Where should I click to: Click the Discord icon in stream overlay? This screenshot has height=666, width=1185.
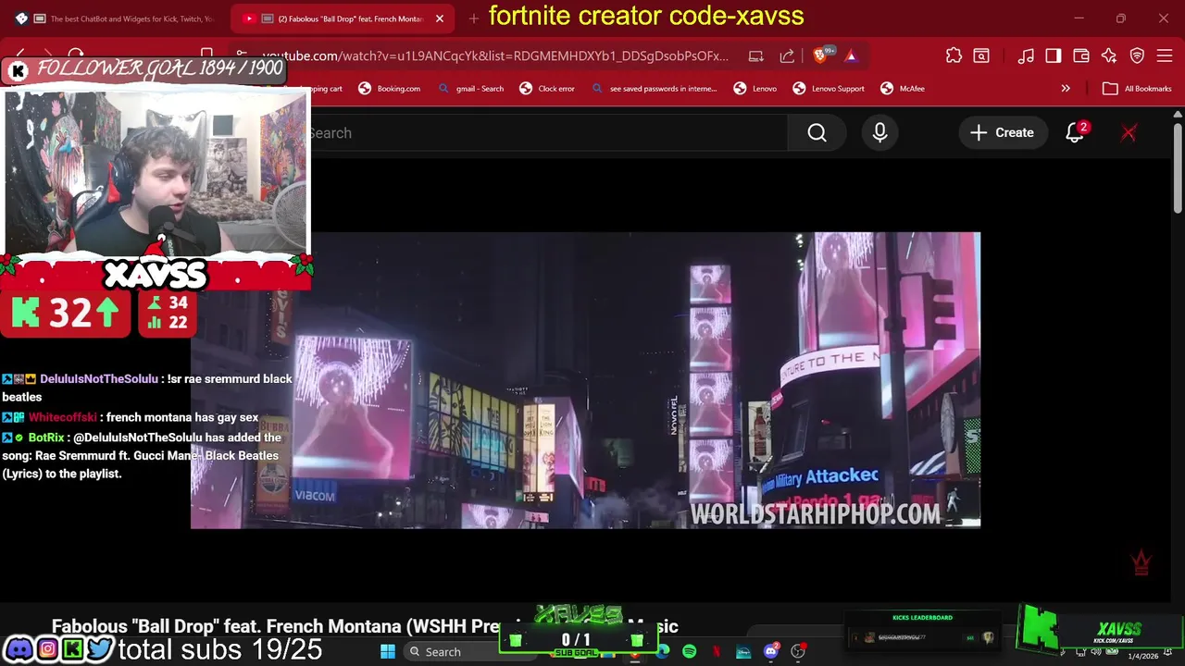(19, 649)
